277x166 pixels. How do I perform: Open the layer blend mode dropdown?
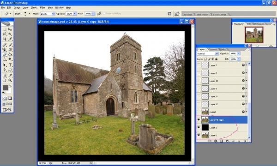click(x=208, y=53)
